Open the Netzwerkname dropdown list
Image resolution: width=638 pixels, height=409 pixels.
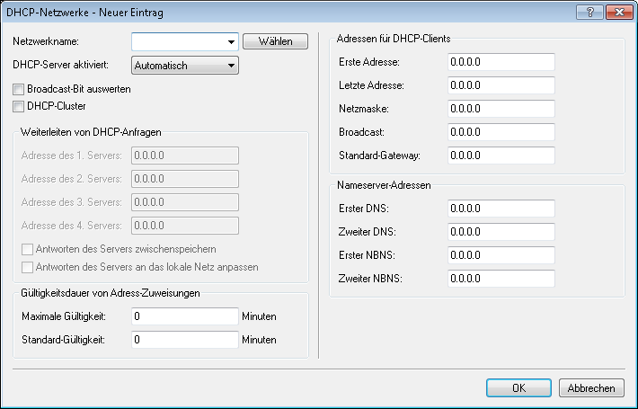click(x=231, y=41)
